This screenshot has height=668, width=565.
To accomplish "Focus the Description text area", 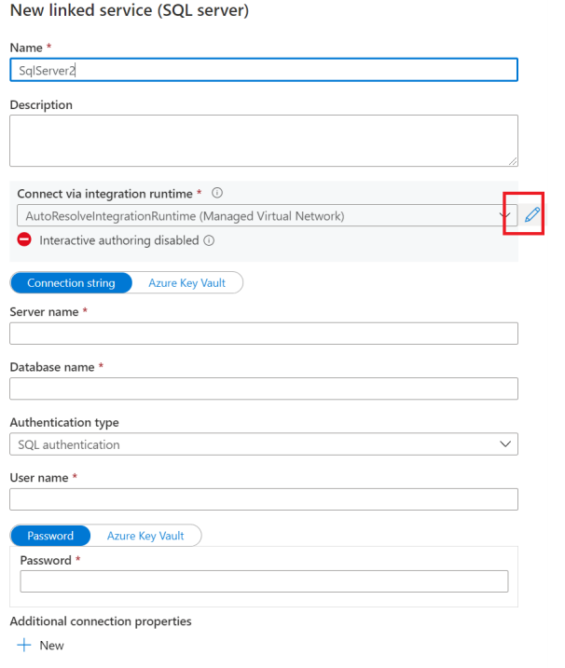I will [x=263, y=141].
